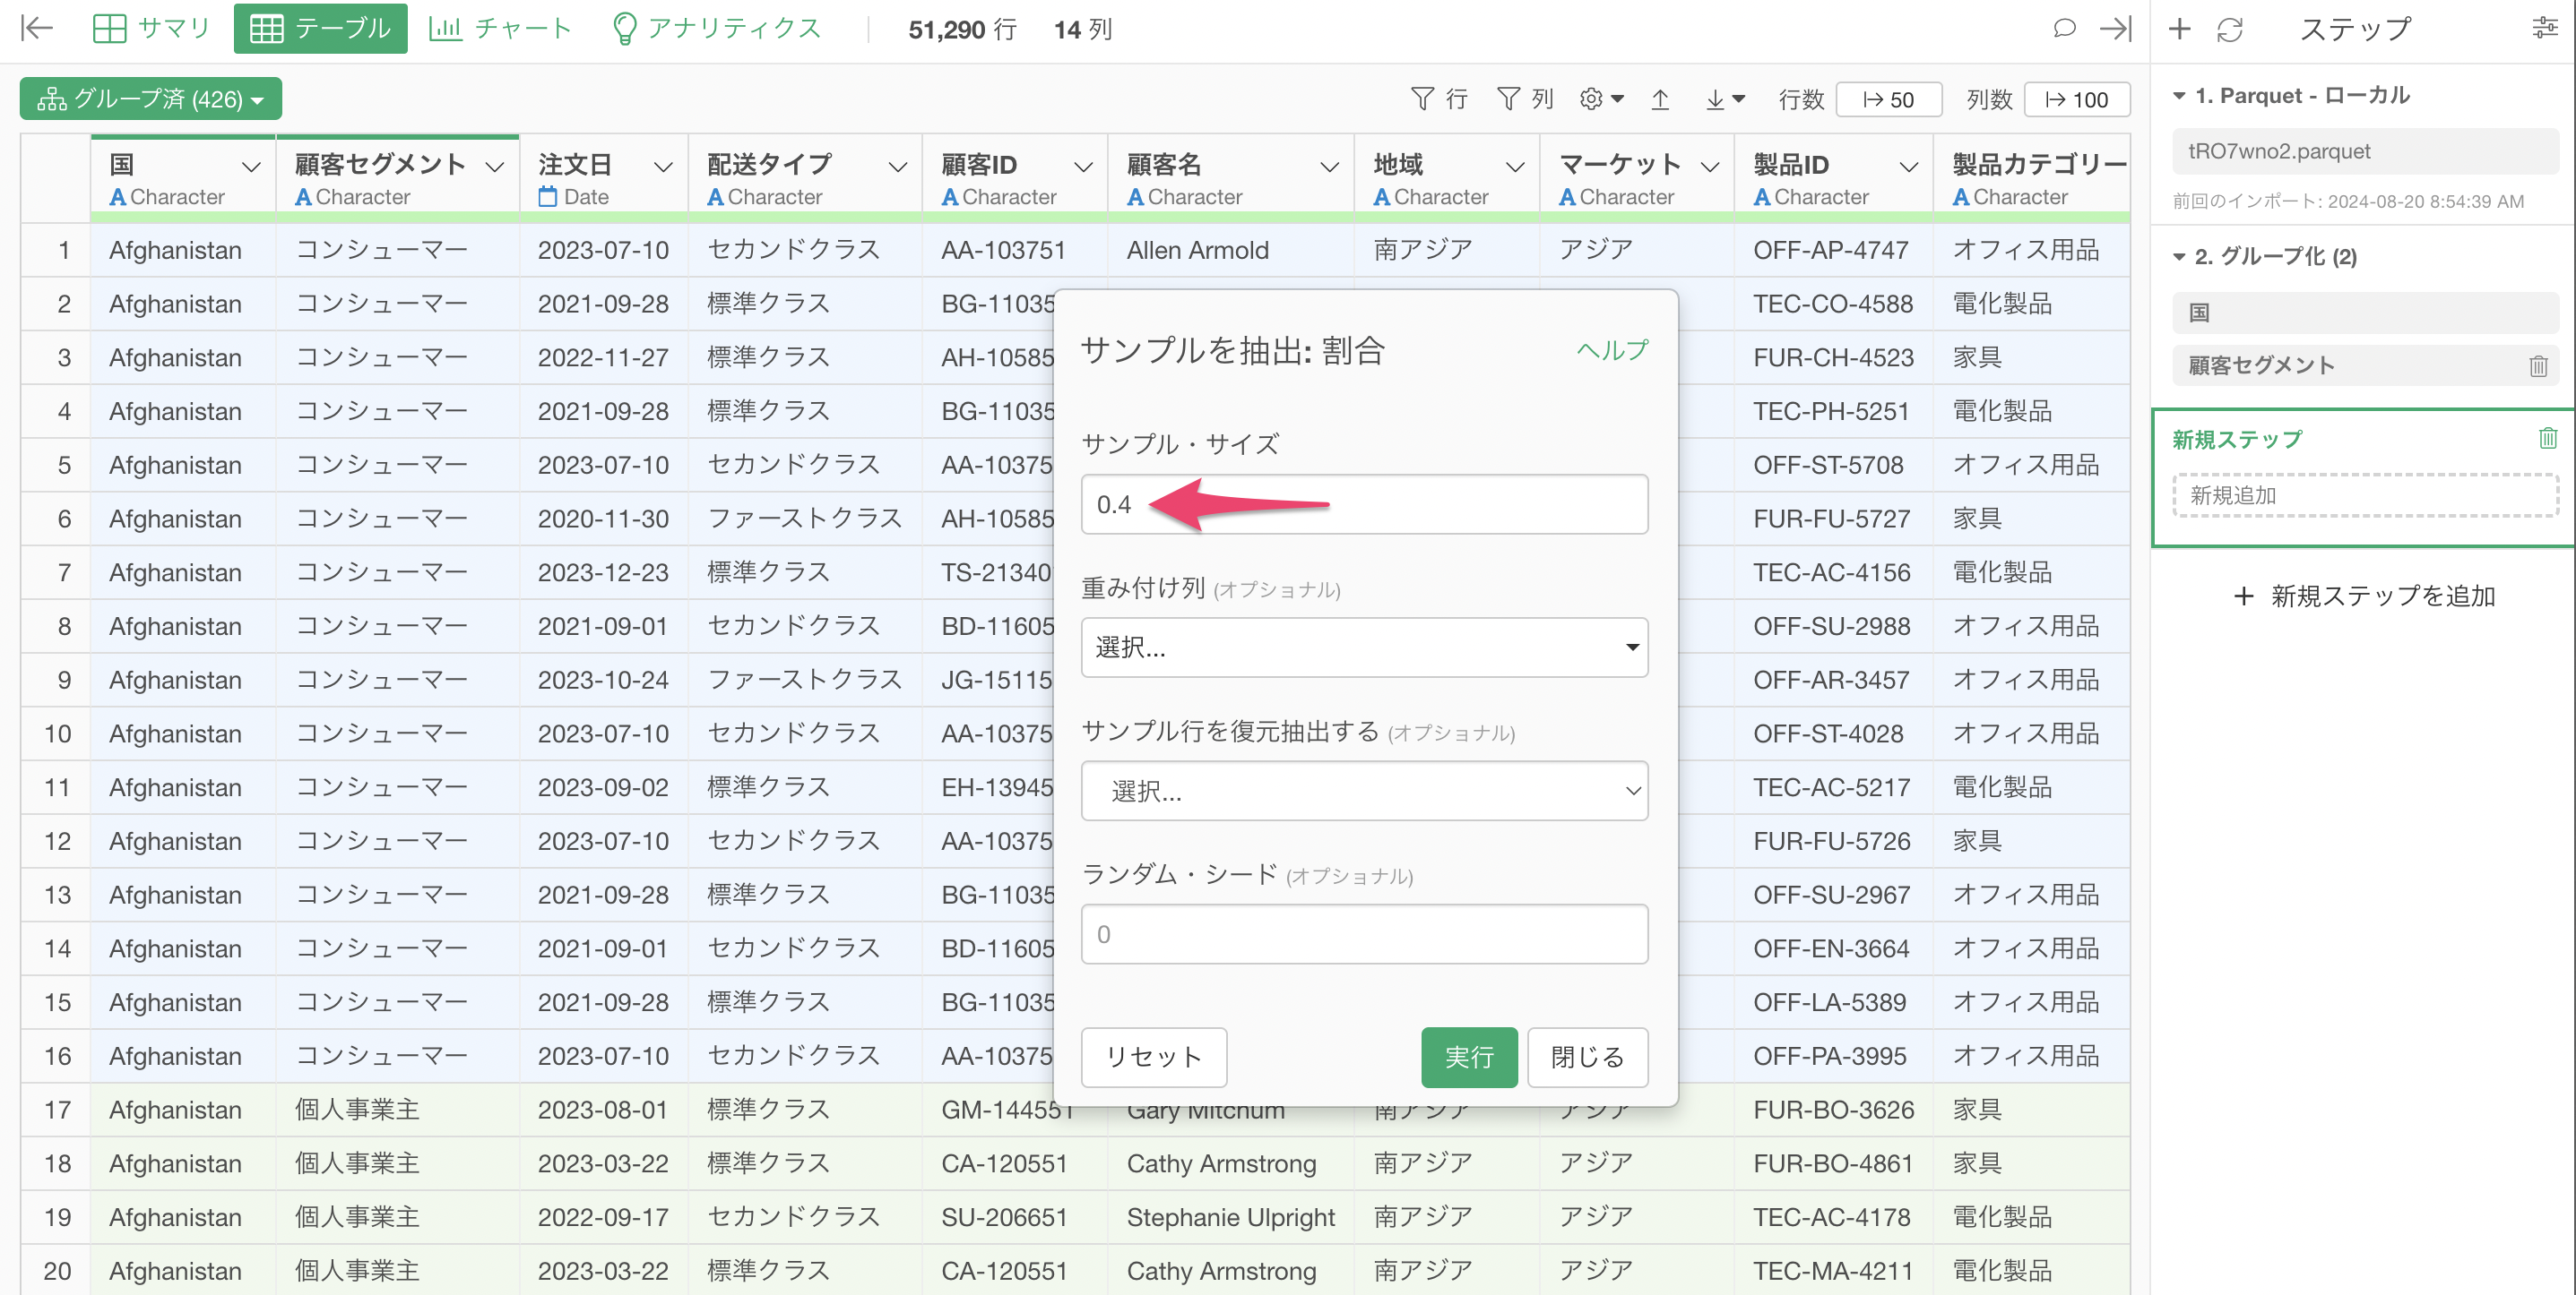Open the 顧客ID column menu
This screenshot has width=2576, height=1295.
[x=1083, y=166]
